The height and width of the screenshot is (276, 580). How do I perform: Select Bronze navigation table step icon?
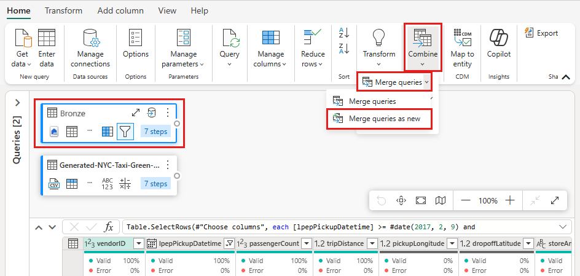click(71, 132)
